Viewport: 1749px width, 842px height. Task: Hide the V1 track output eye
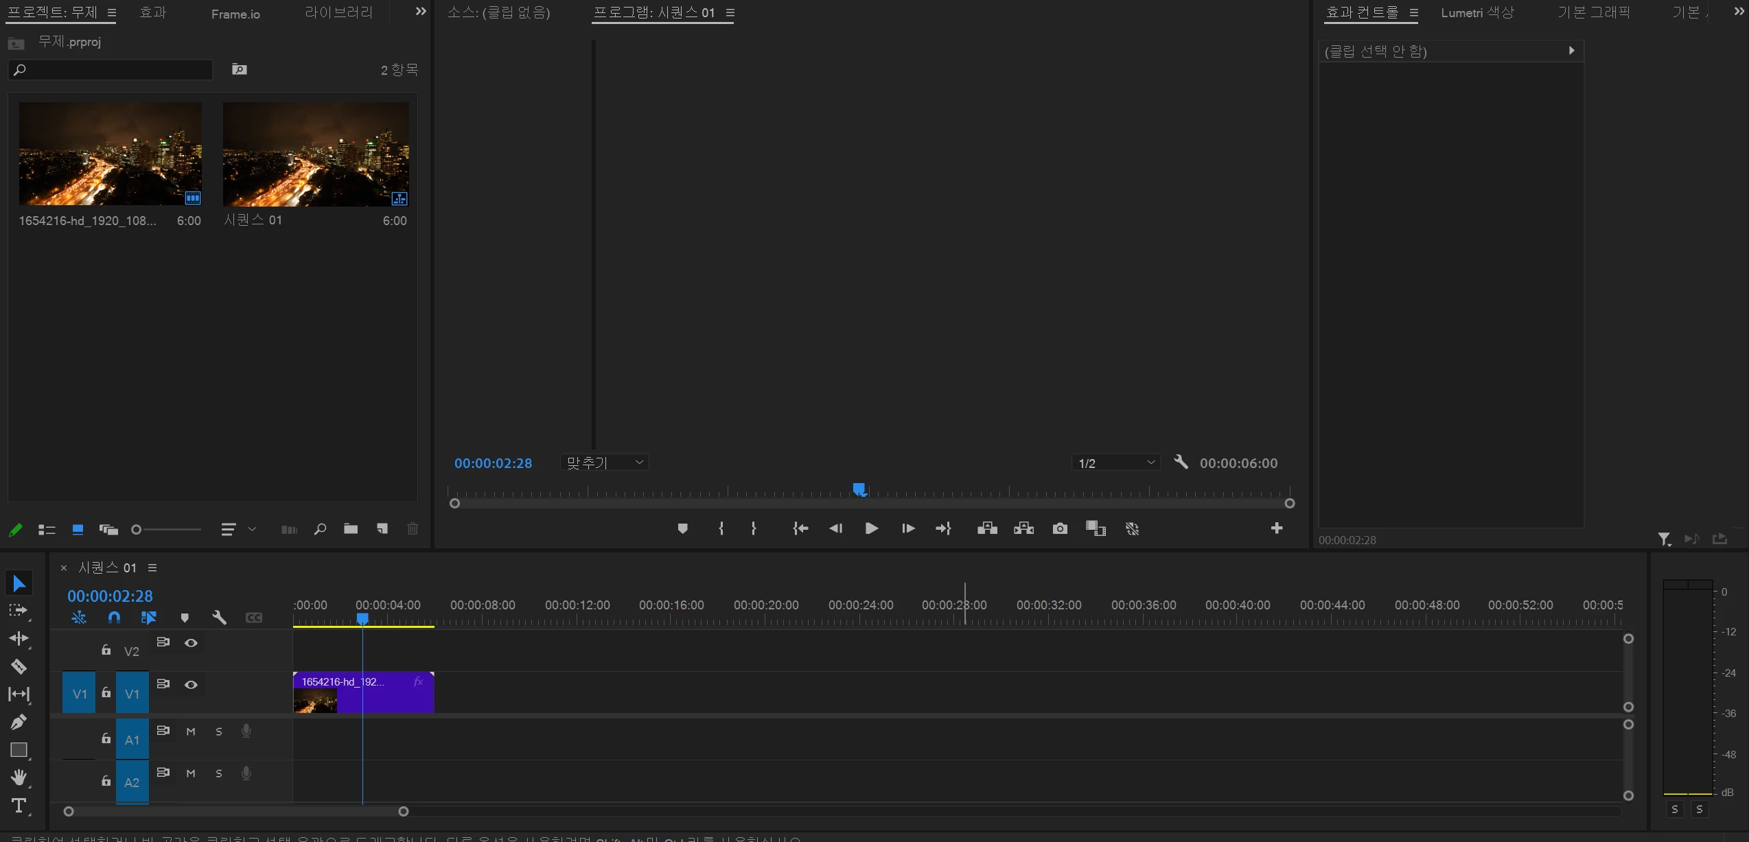pos(191,685)
